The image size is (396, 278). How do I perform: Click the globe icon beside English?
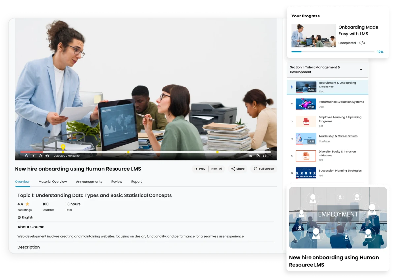[20, 217]
